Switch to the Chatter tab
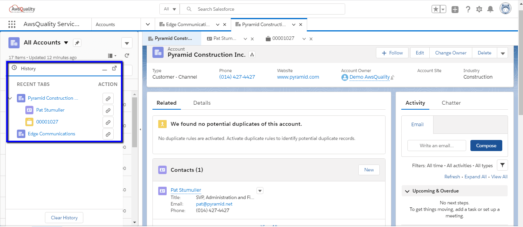Screen dimensions: 523x227 (x=451, y=103)
